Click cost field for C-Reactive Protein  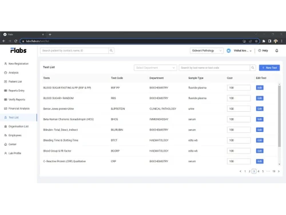click(239, 161)
